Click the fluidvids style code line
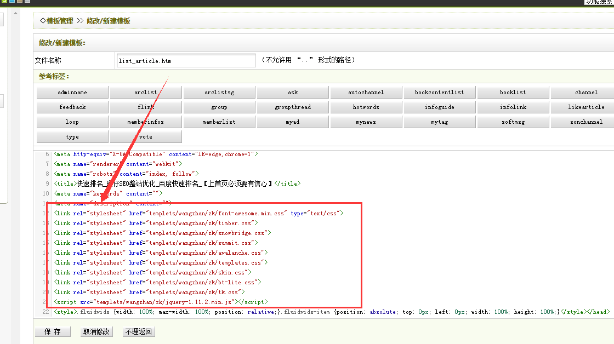This screenshot has width=614, height=344. click(332, 312)
